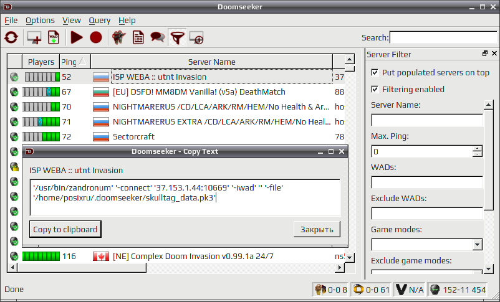Open the WAD download tool
This screenshot has height=302, width=500.
(x=54, y=37)
